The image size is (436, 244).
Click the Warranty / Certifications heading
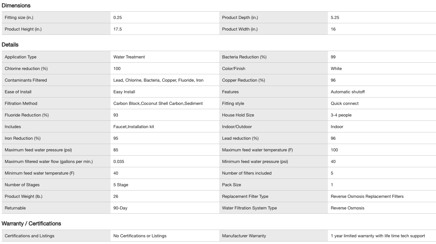31,224
